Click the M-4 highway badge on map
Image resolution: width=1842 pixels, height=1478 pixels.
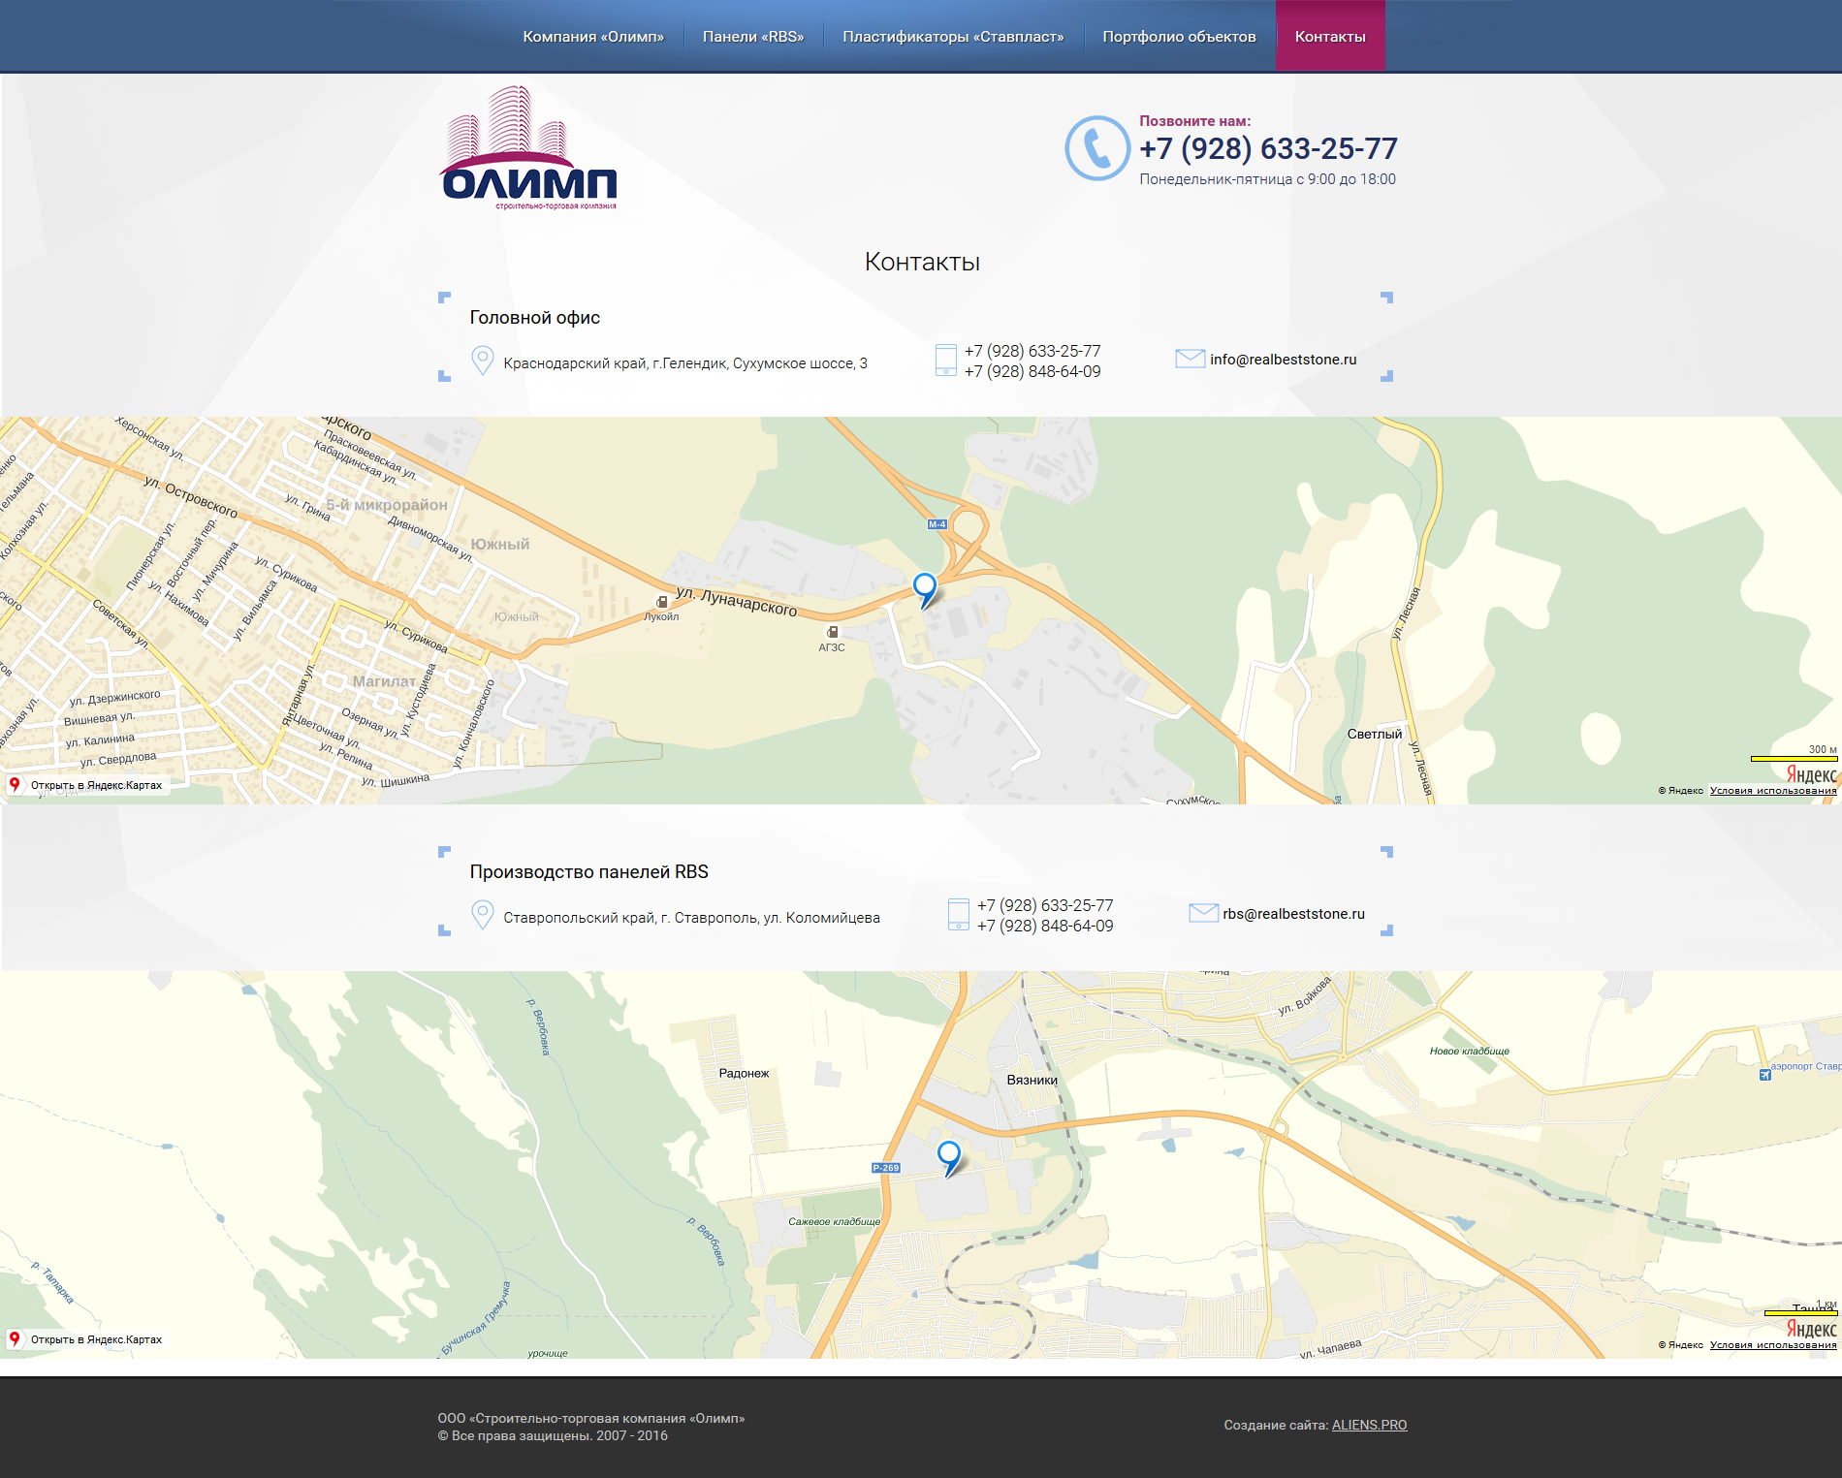pos(937,524)
